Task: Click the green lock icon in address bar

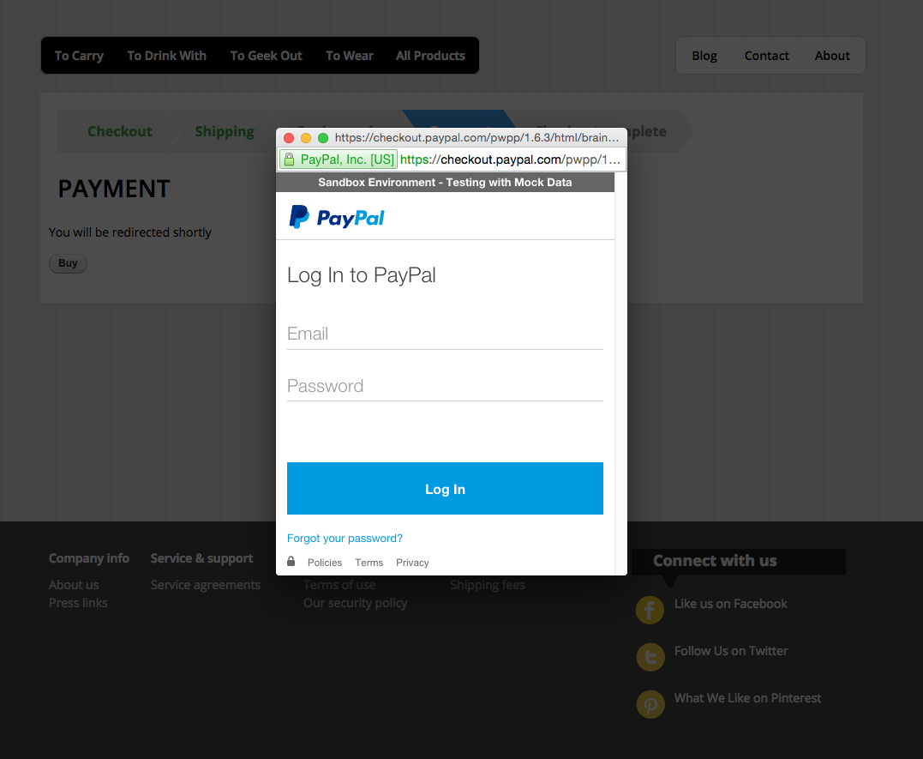Action: (x=289, y=160)
